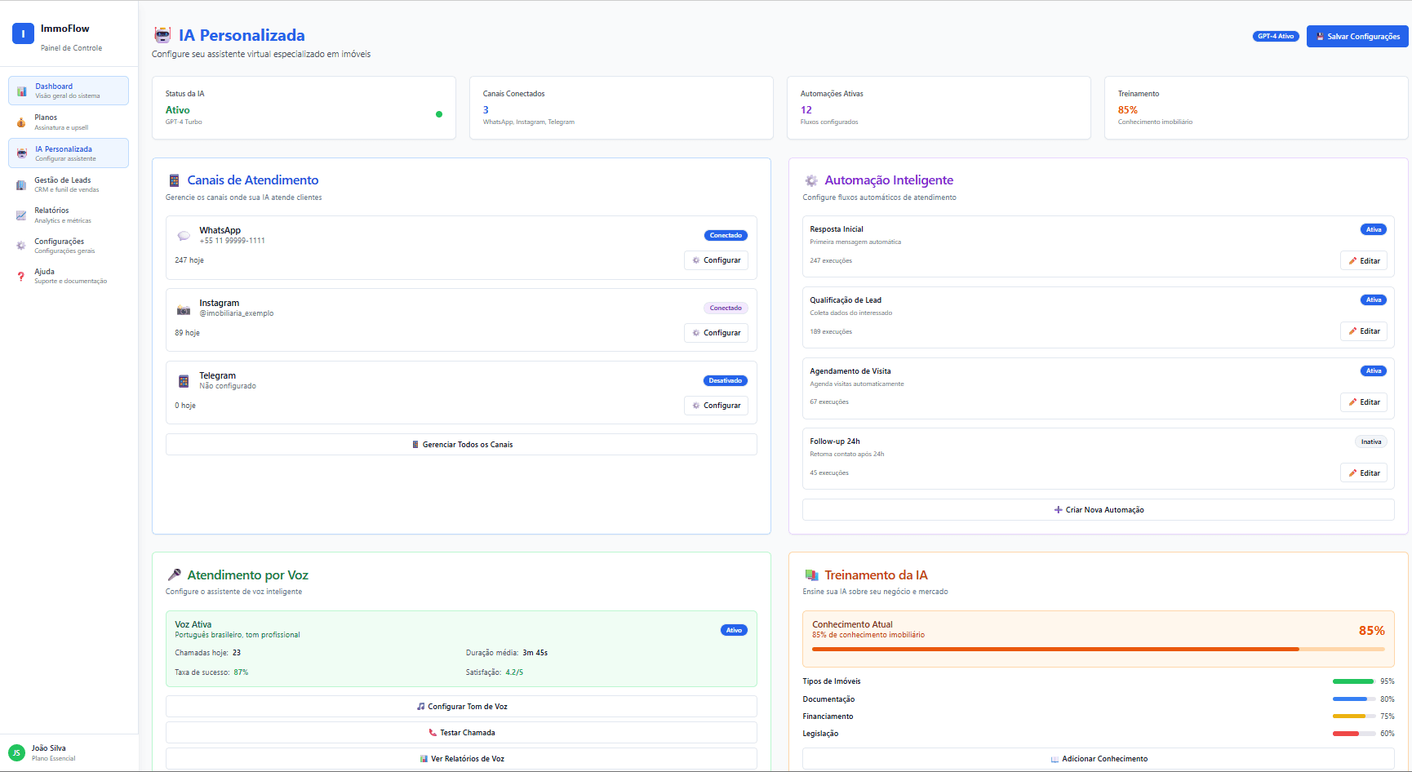Image resolution: width=1412 pixels, height=772 pixels.
Task: Click the WhatsApp channel icon
Action: (184, 235)
